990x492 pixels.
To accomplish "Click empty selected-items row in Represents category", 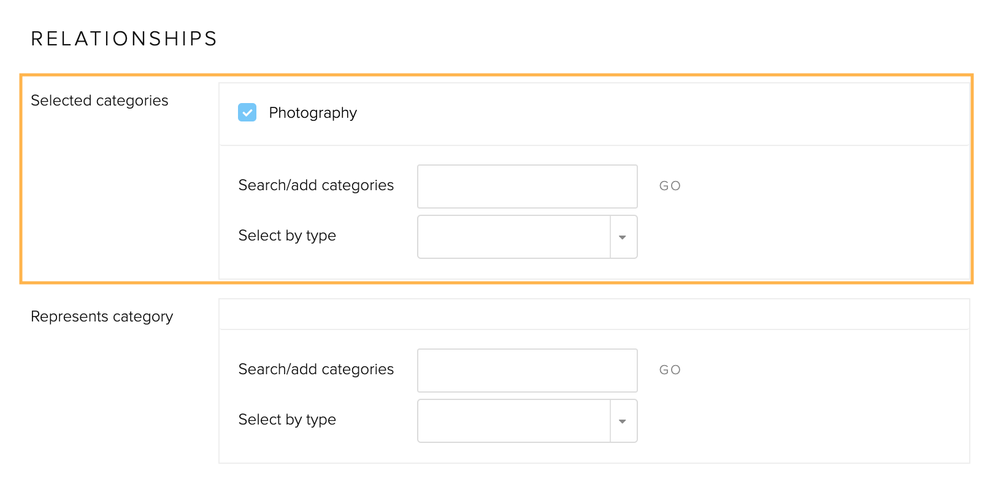I will pyautogui.click(x=594, y=314).
